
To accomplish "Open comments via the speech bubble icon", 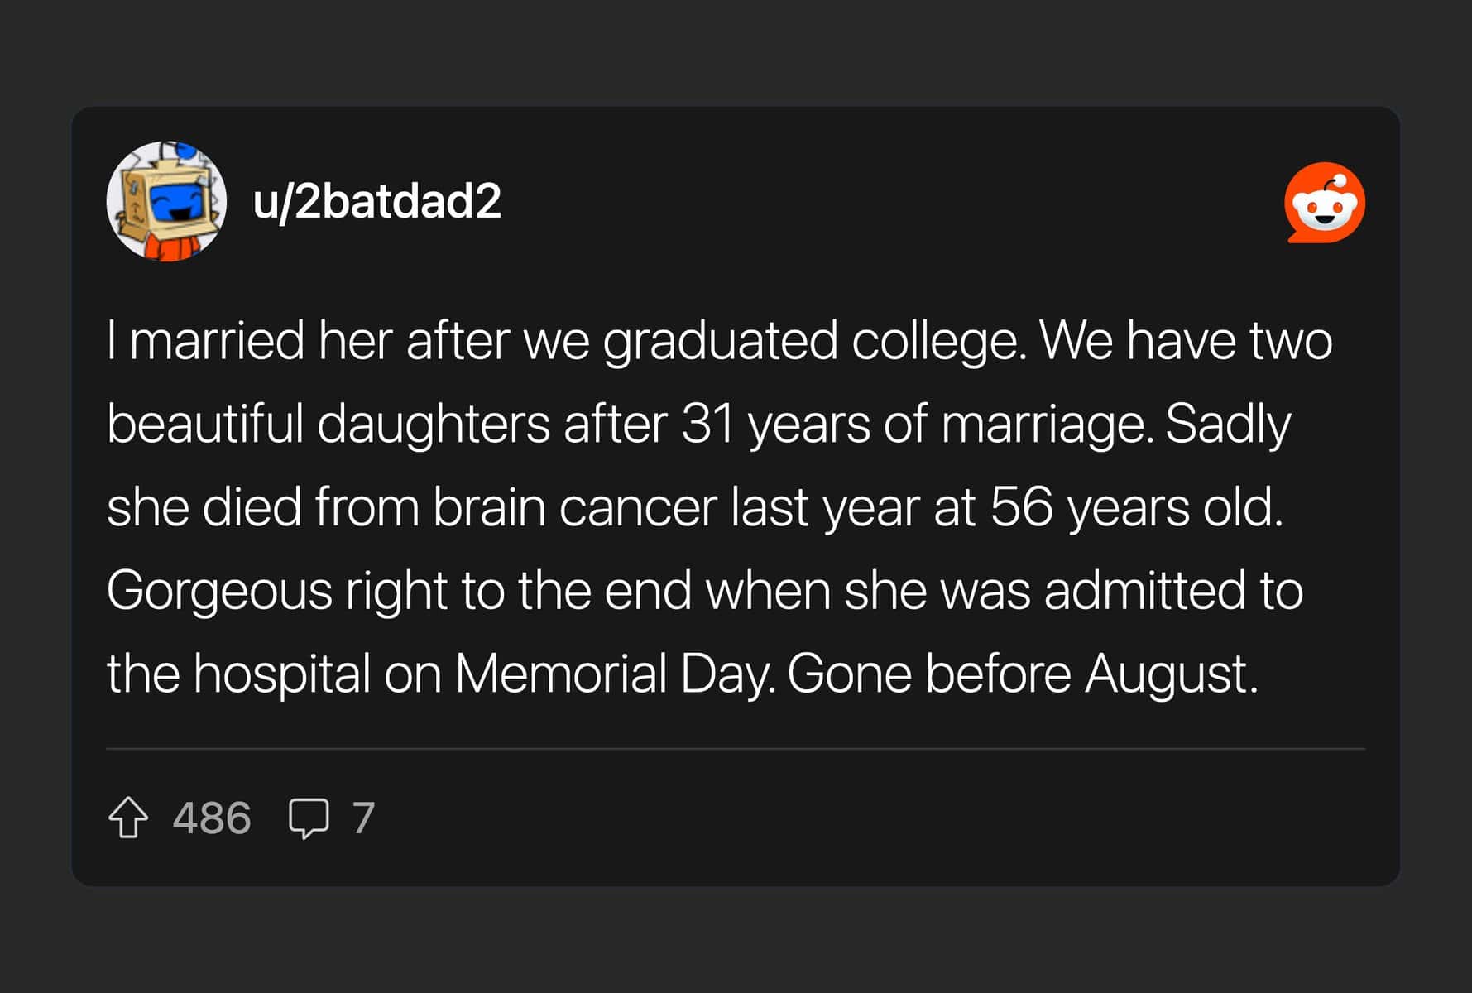I will point(309,818).
